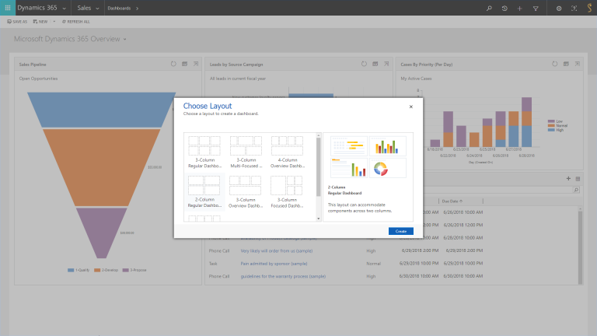The width and height of the screenshot is (597, 336).
Task: Click the Save As command
Action: click(17, 22)
